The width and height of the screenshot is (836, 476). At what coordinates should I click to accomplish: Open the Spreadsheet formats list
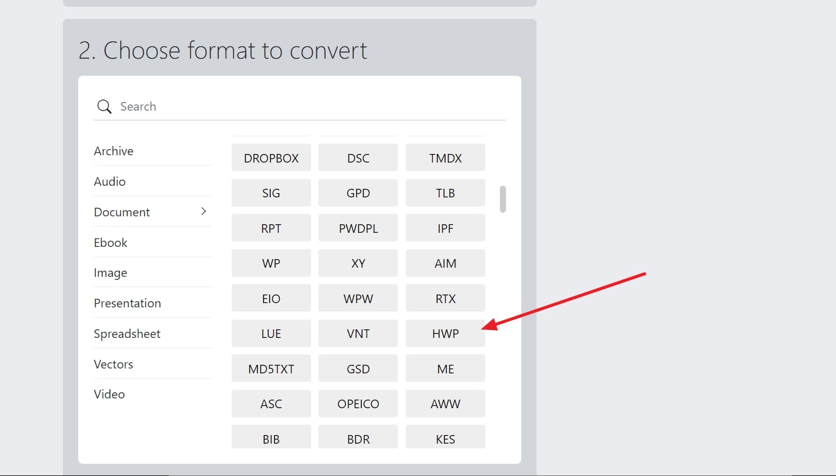point(127,333)
